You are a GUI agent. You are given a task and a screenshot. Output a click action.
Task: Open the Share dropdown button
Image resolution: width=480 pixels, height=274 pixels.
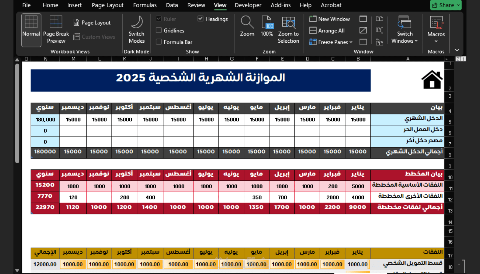446,5
